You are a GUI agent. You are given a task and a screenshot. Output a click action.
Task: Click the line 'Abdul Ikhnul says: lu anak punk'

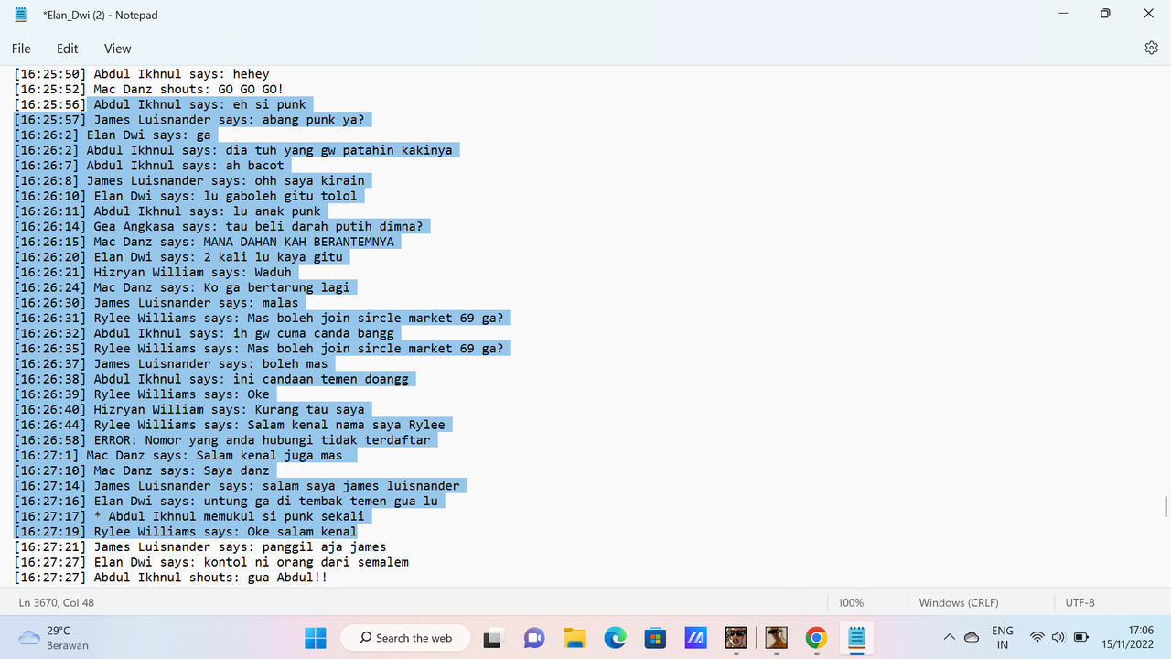click(x=167, y=211)
